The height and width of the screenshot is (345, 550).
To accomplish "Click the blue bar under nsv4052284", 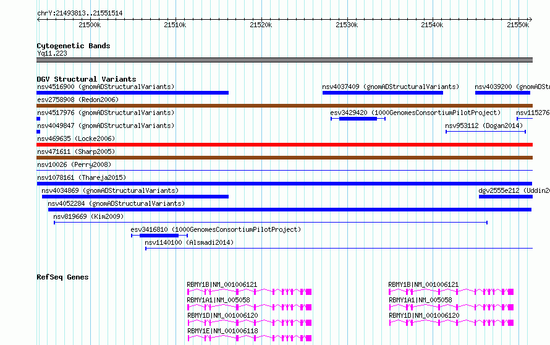I will 290,210.
